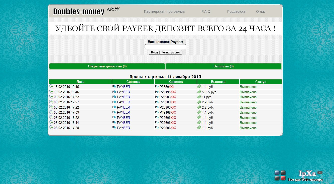Click the 5.995 руб. payout amount
Viewport: 334px width, 184px height.
[x=209, y=92]
